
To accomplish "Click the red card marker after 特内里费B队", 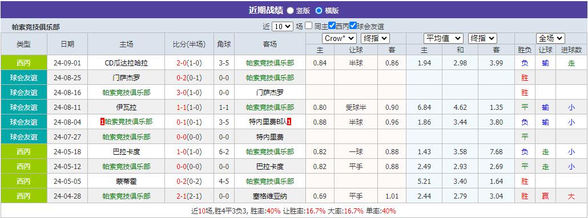I will pos(289,122).
